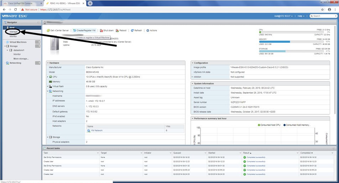Minimize the Recent tasks panel
The height and width of the screenshot is (183, 339).
tap(334, 148)
